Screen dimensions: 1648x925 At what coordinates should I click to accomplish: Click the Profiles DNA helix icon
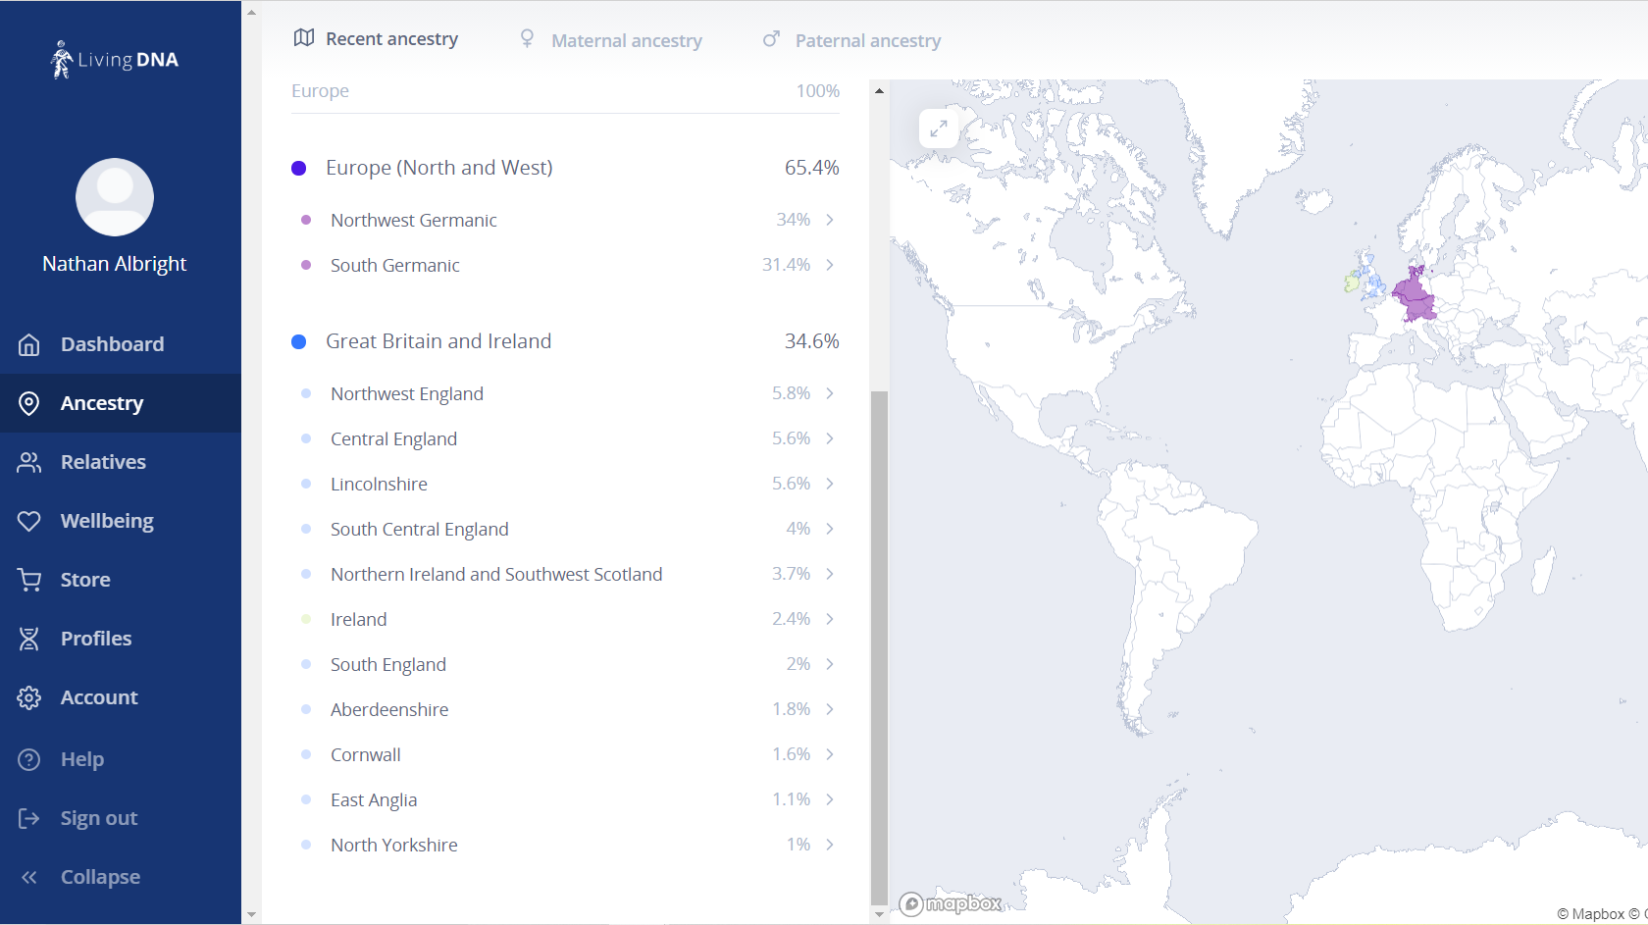tap(29, 639)
